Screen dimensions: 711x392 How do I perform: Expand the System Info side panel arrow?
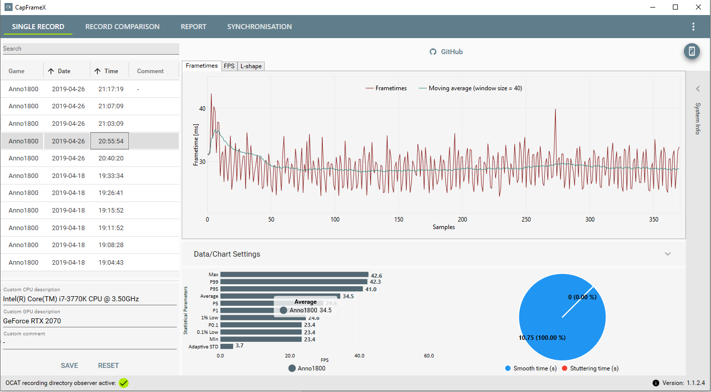698,89
